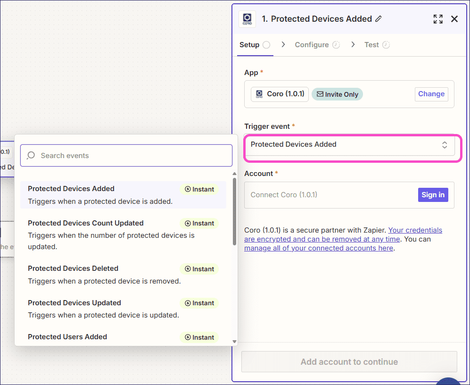Viewport: 470px width, 385px height.
Task: Click the search magnifier icon in events
Action: [x=31, y=155]
